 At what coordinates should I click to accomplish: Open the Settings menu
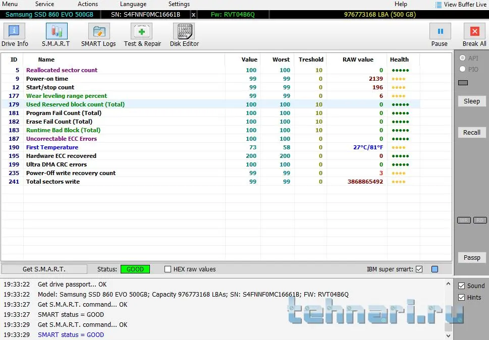tap(179, 4)
